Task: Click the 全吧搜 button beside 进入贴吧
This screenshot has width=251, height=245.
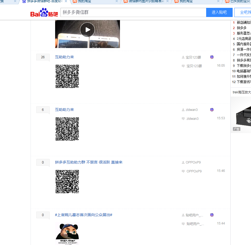Action: (x=243, y=12)
